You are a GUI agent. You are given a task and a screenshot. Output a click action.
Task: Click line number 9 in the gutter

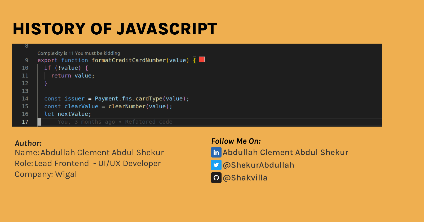[26, 60]
